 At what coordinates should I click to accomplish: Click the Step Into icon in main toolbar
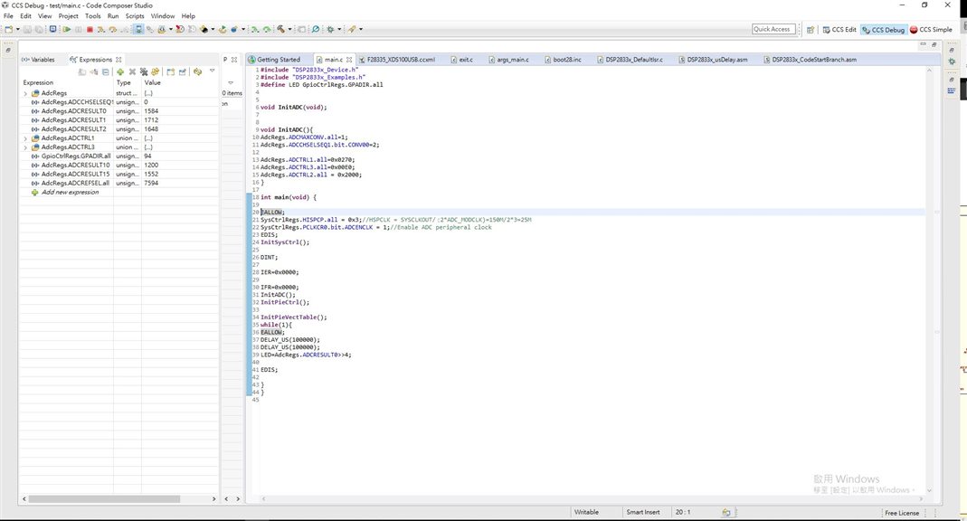pyautogui.click(x=101, y=29)
